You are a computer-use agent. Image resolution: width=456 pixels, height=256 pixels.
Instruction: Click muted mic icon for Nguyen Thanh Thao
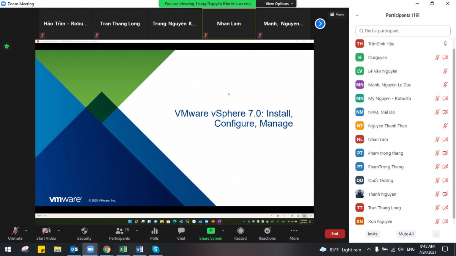[x=445, y=126]
